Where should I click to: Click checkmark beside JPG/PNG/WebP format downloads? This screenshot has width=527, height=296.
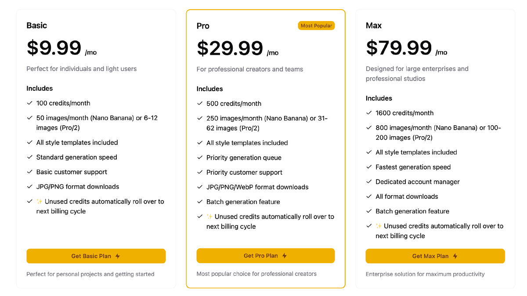[200, 187]
